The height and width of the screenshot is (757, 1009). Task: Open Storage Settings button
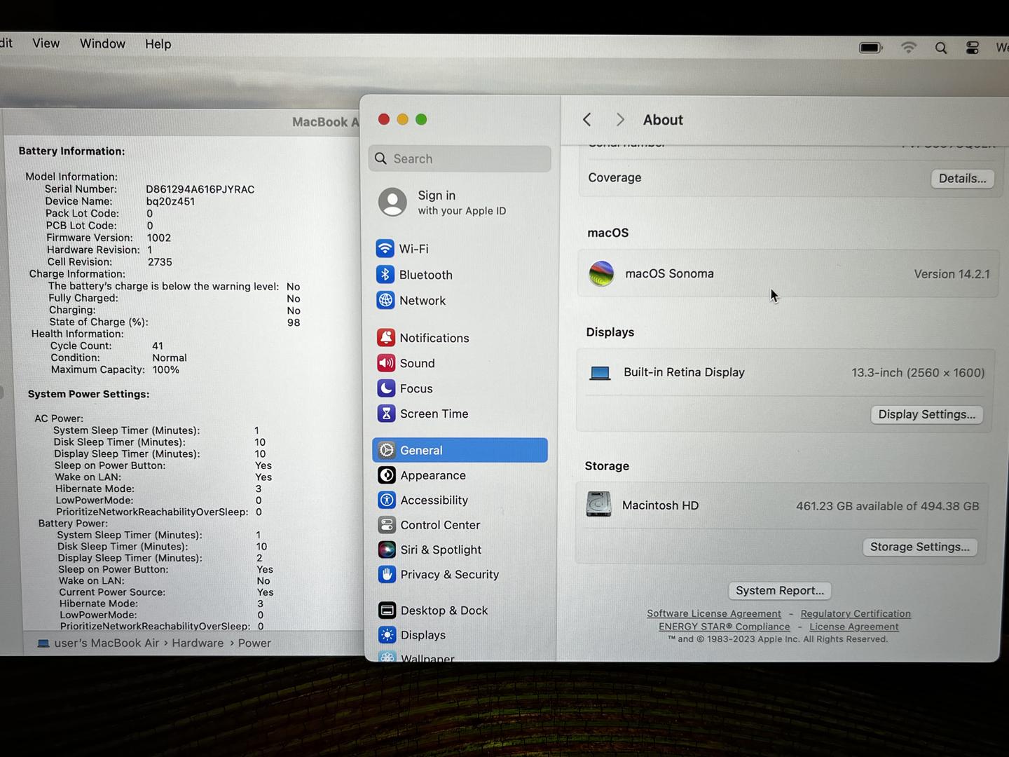[x=920, y=547]
